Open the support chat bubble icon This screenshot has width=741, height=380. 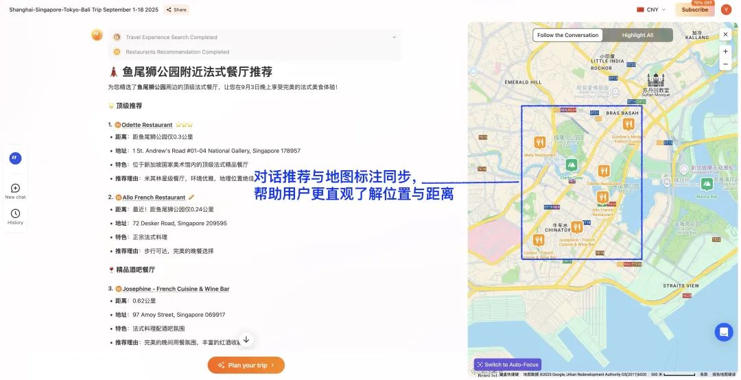point(724,332)
